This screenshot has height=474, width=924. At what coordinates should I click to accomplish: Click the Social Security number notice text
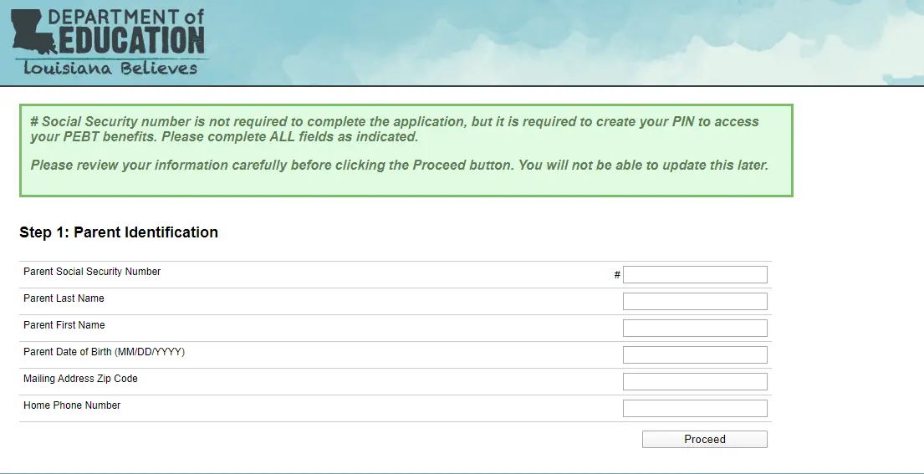tap(394, 129)
